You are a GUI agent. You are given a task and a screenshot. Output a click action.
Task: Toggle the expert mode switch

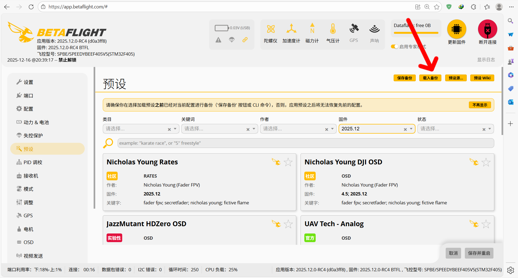(394, 47)
